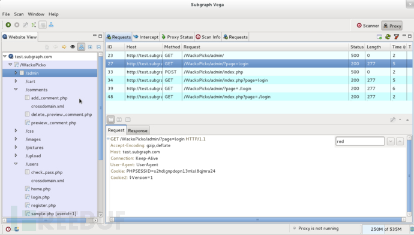Collapse the /comments folder in the tree
This screenshot has width=414, height=235.
pos(16,90)
